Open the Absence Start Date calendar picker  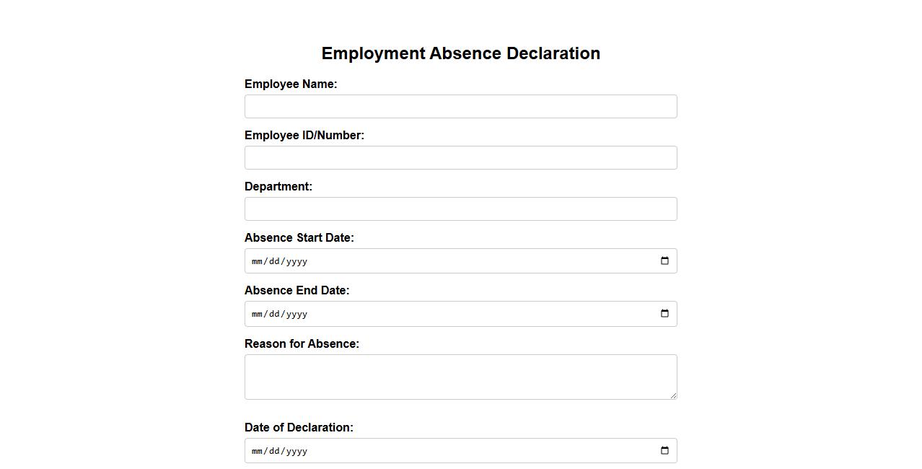coord(664,261)
